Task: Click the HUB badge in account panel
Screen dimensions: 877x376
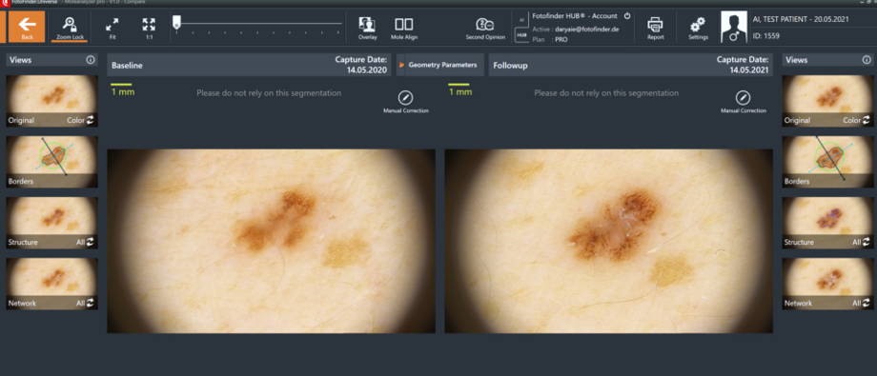Action: click(x=521, y=34)
